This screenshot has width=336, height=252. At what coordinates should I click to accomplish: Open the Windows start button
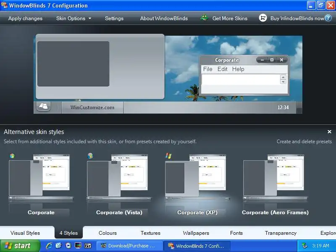click(20, 246)
